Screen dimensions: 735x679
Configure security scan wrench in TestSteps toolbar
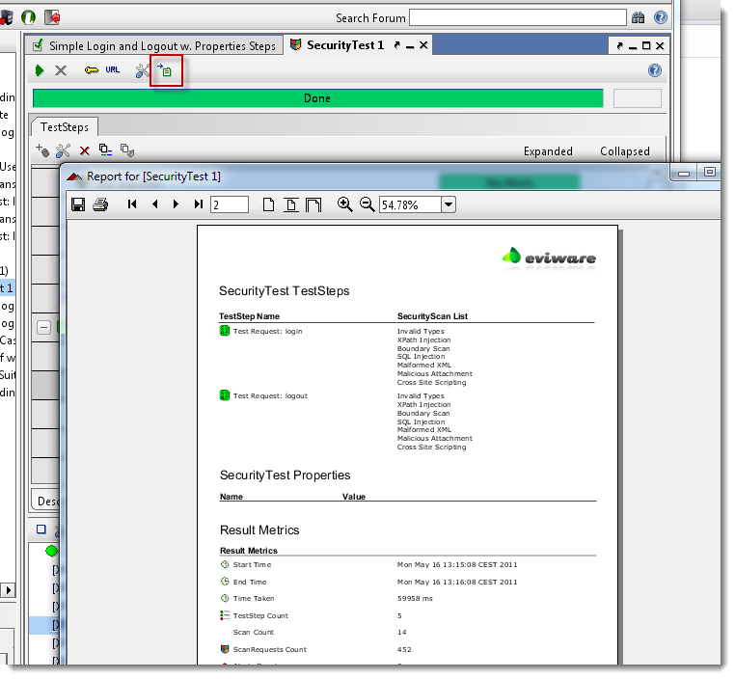pos(63,150)
